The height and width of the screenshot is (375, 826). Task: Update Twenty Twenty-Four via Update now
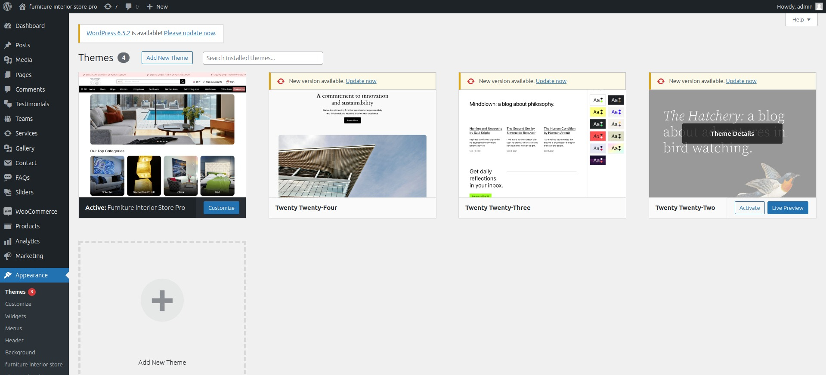pyautogui.click(x=361, y=81)
